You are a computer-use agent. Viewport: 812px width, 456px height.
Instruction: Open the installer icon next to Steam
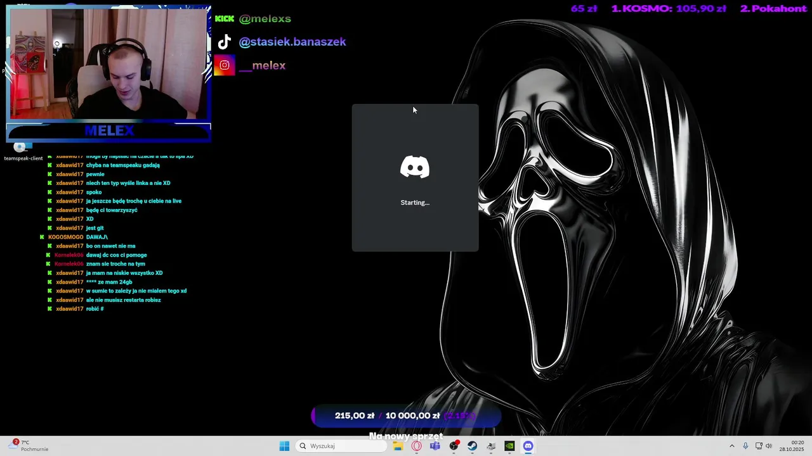(x=490, y=446)
